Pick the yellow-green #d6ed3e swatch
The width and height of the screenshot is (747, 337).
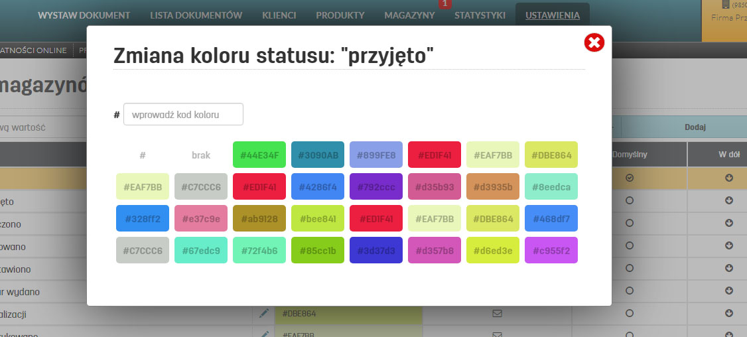[x=493, y=250]
